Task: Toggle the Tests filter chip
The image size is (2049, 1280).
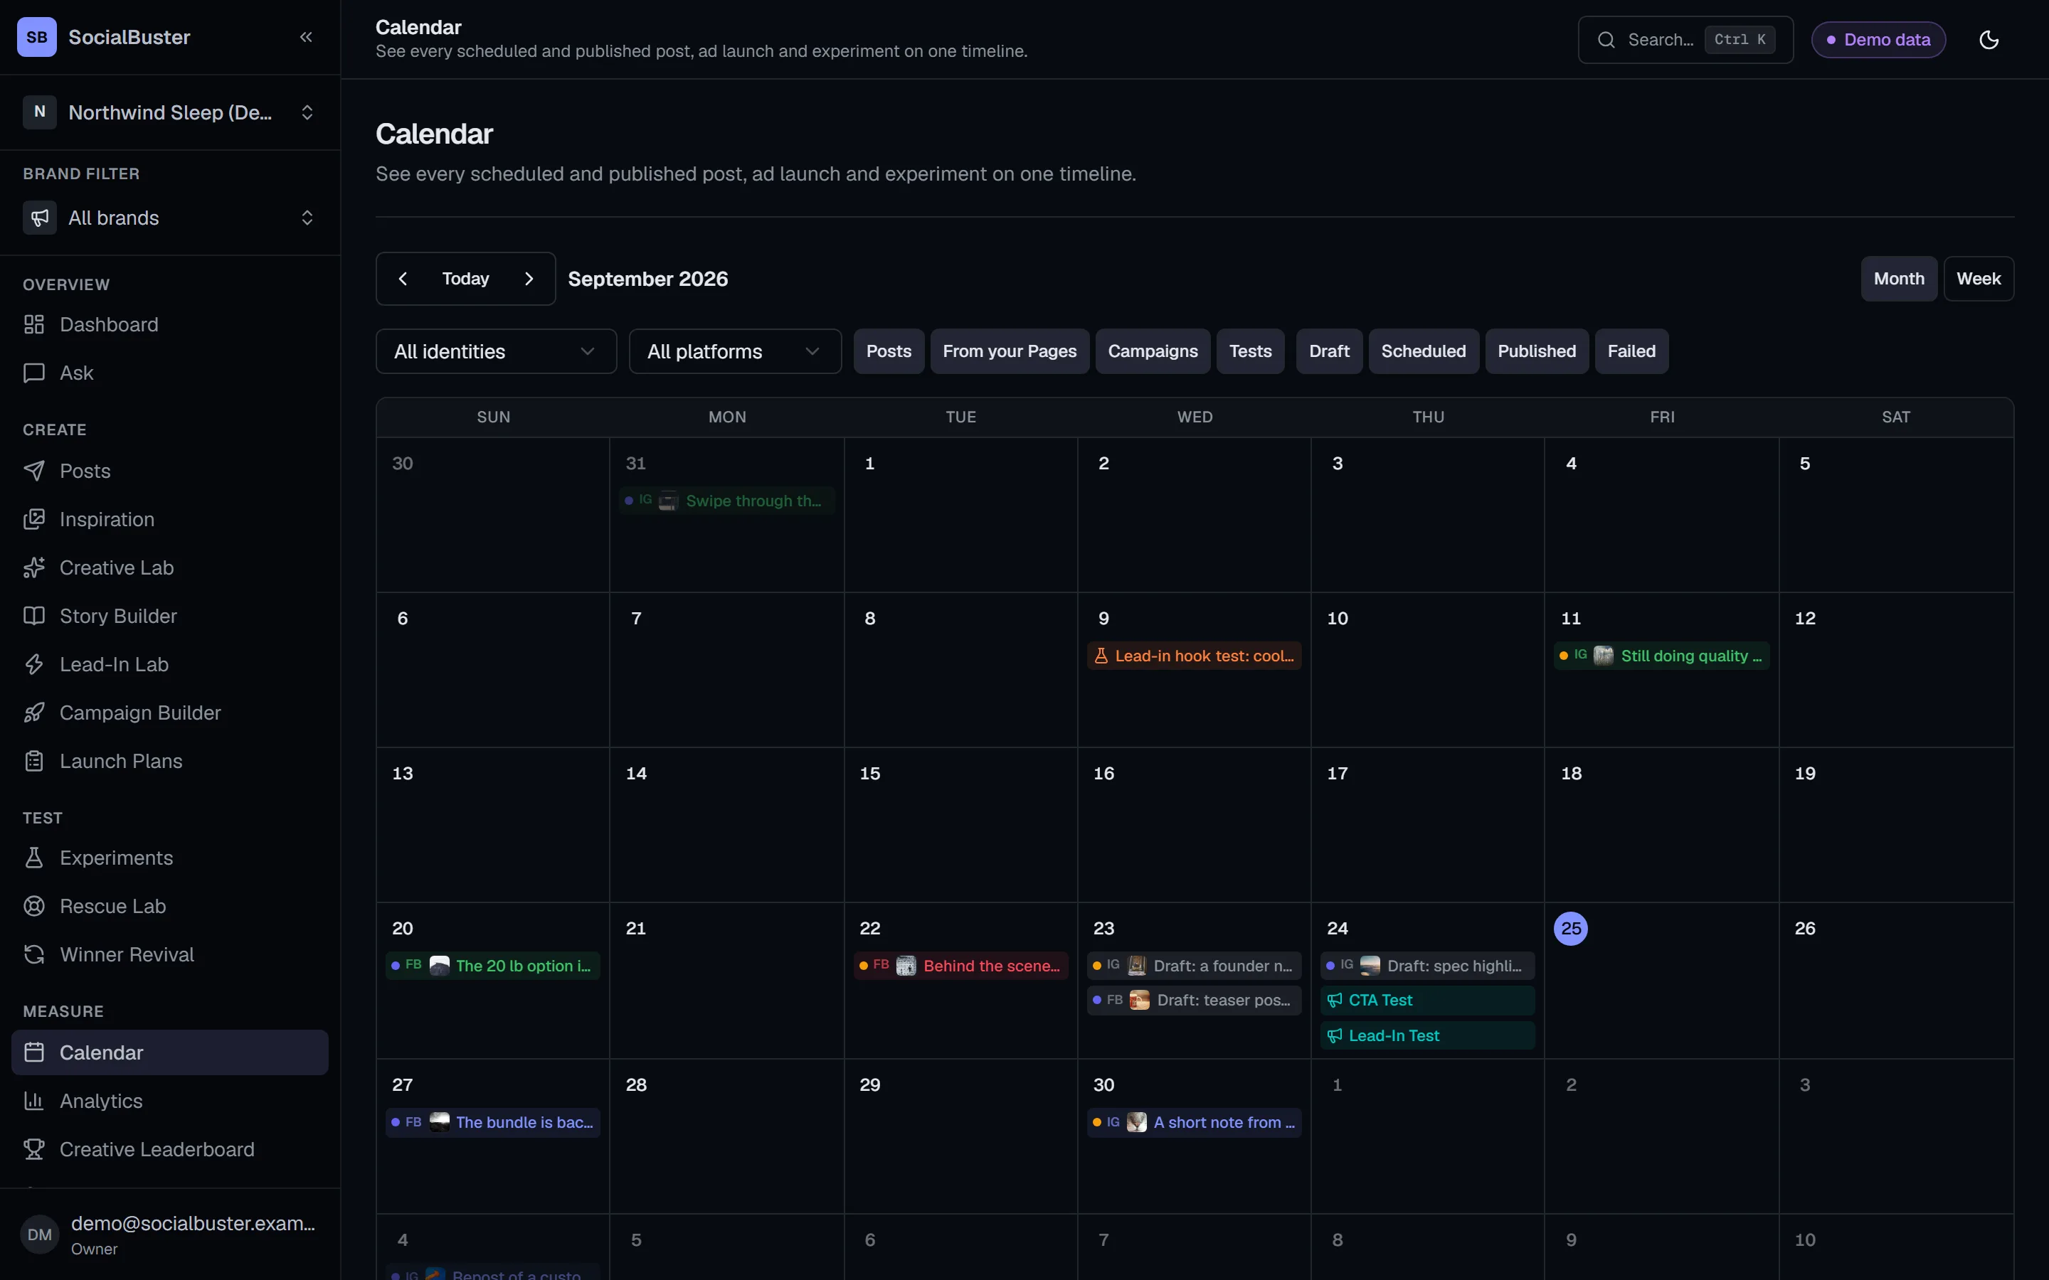Action: coord(1250,351)
